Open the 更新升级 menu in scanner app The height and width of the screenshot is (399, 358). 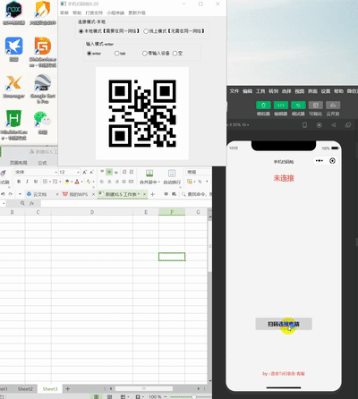click(x=137, y=13)
